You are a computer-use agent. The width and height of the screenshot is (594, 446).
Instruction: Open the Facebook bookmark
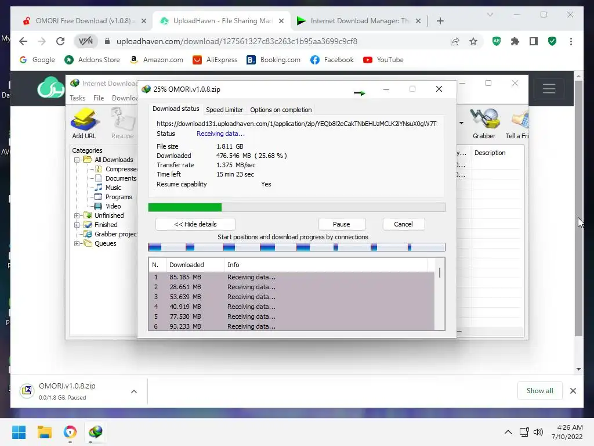pos(332,60)
